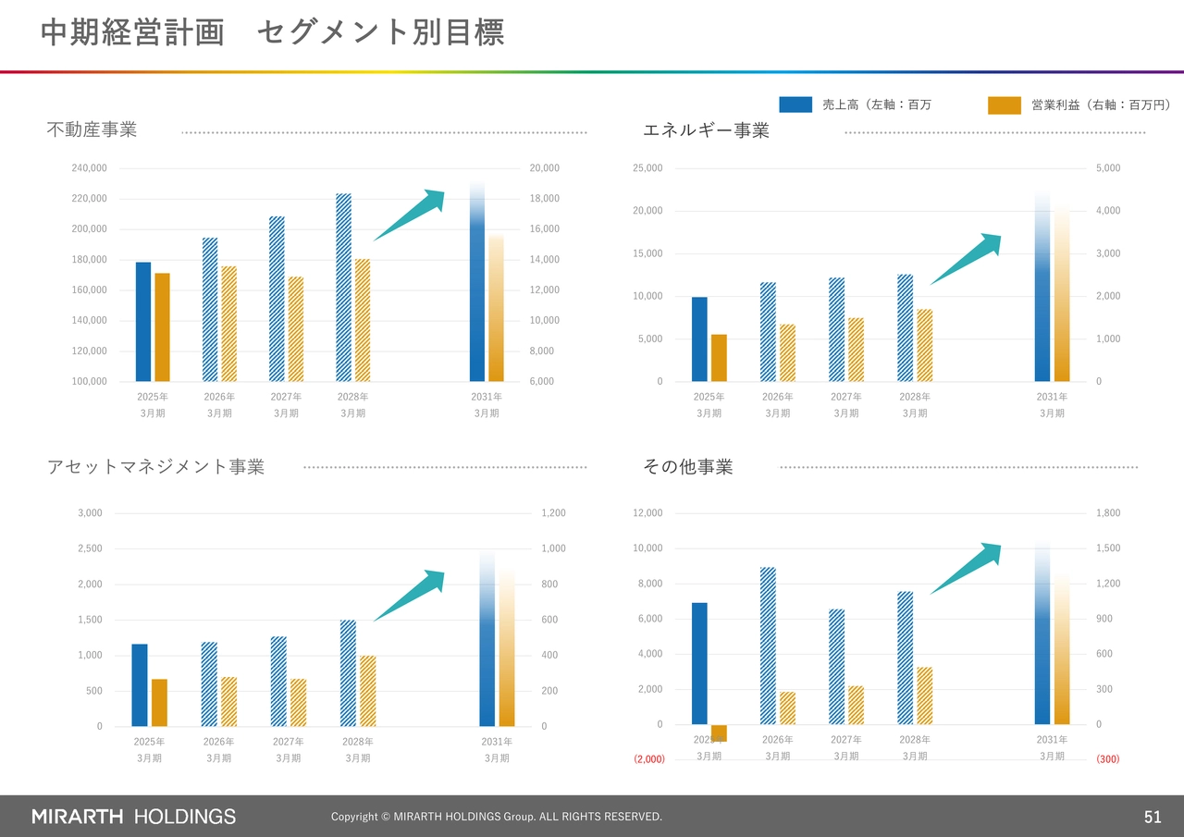
Task: Click the 2028年 3月期 label under その他事業 chart
Action: coord(915,748)
